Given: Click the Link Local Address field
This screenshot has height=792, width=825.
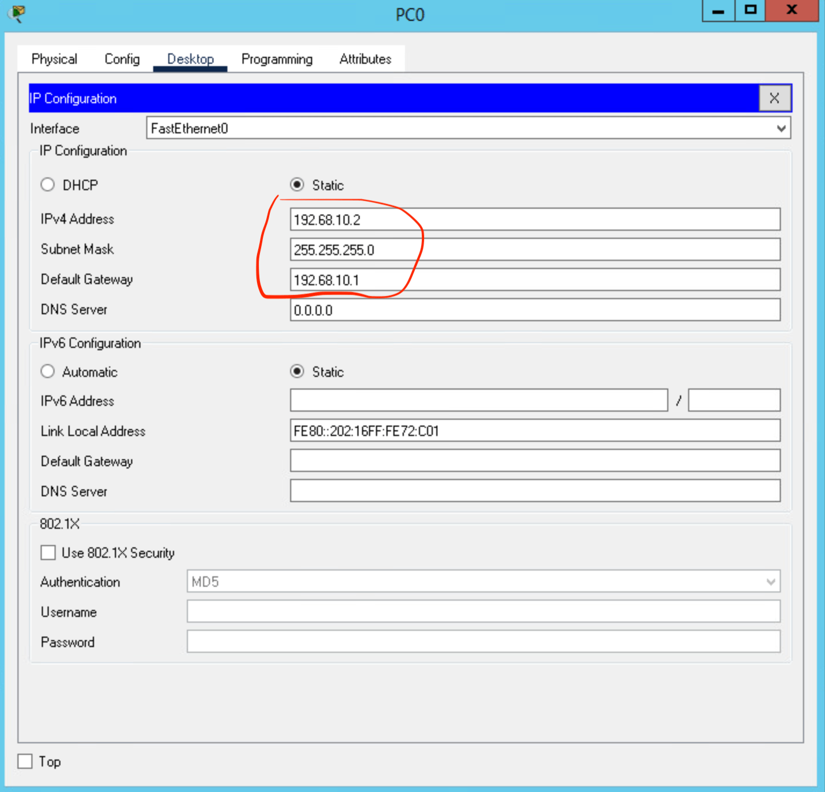Looking at the screenshot, I should click(x=535, y=431).
